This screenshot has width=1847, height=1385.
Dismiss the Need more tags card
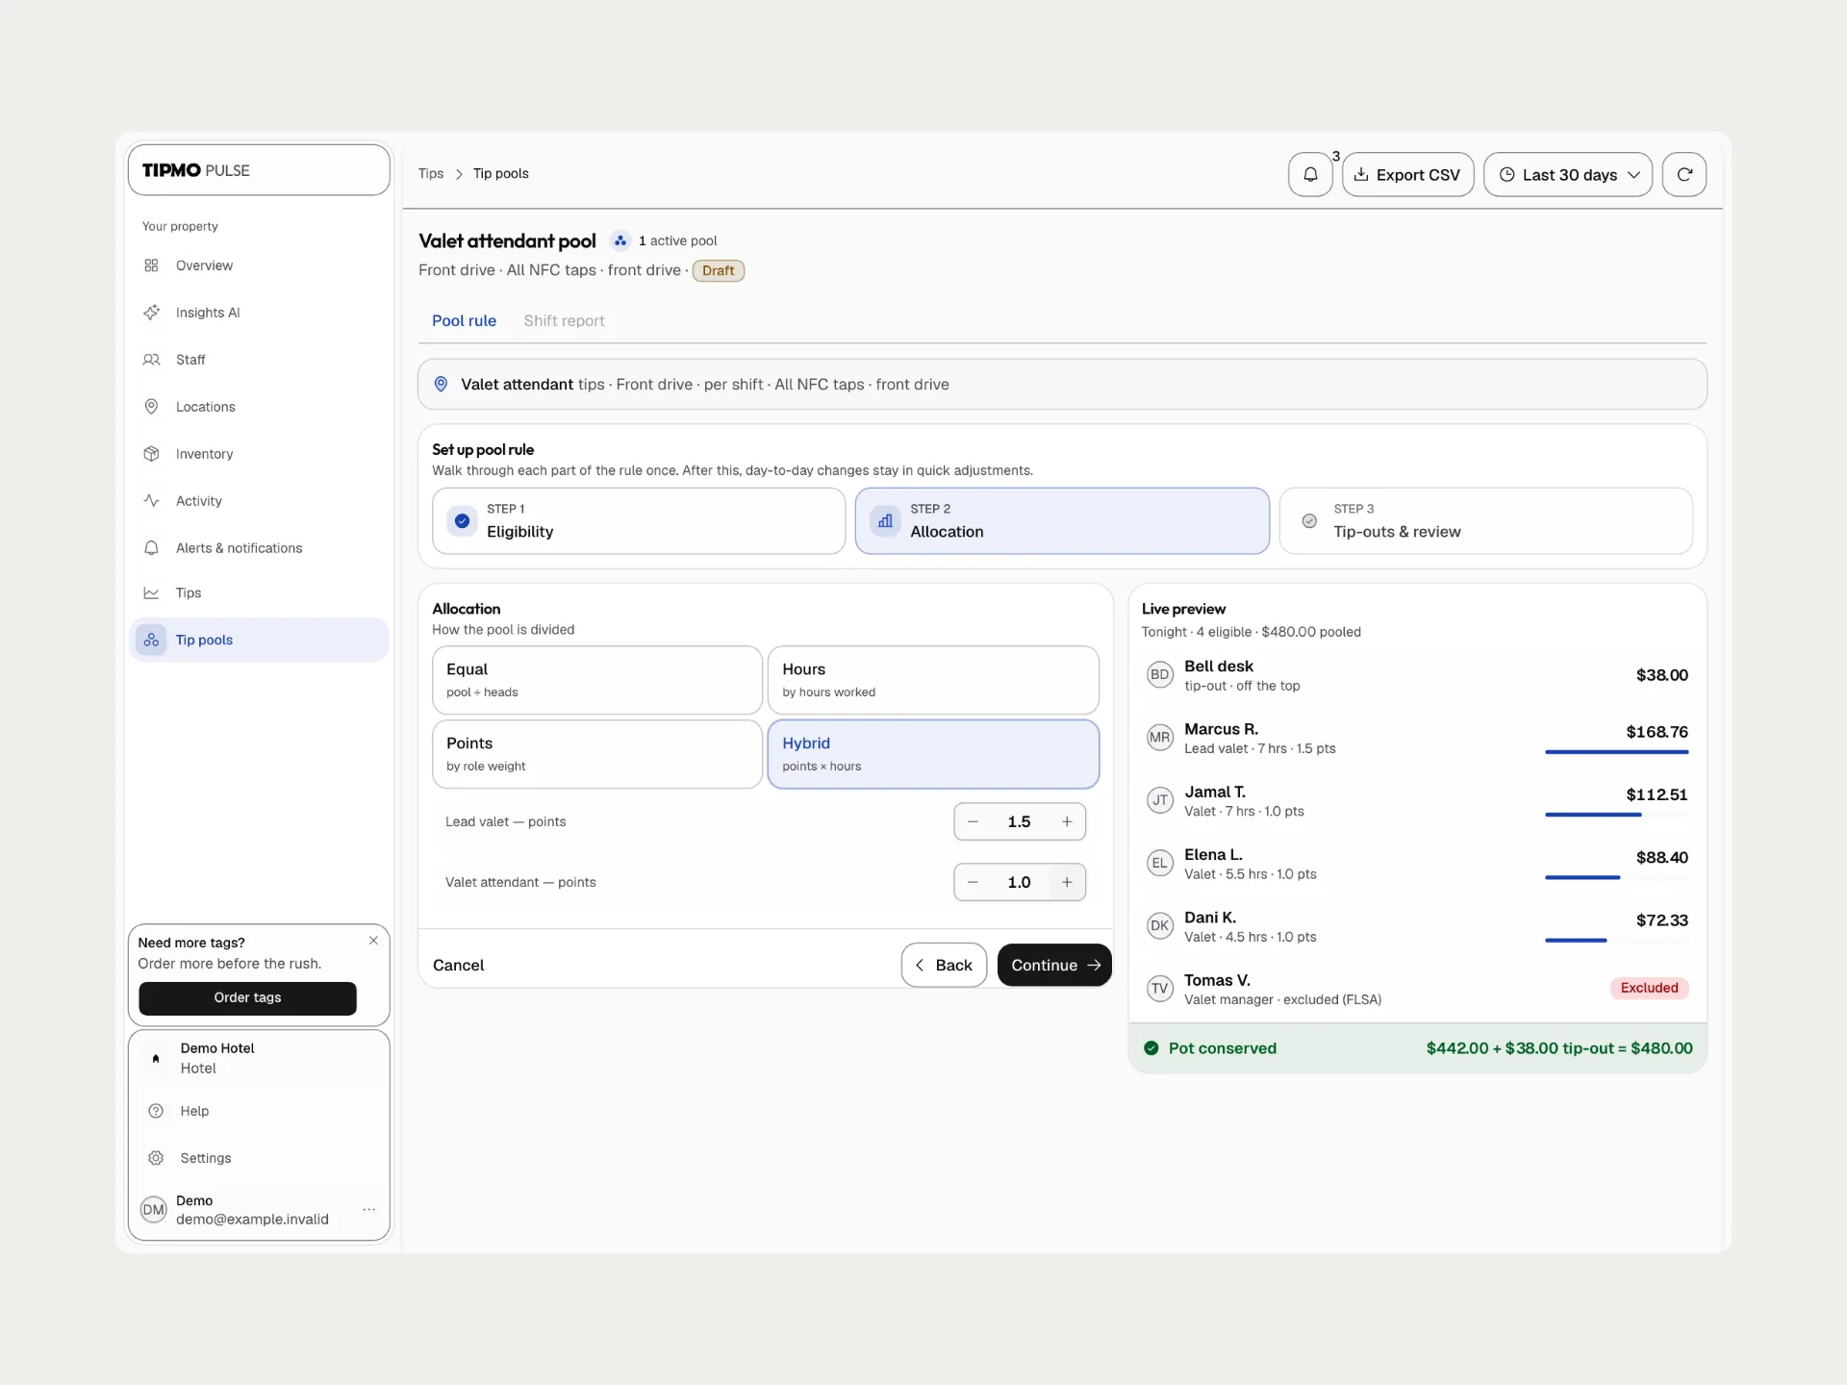[x=373, y=941]
